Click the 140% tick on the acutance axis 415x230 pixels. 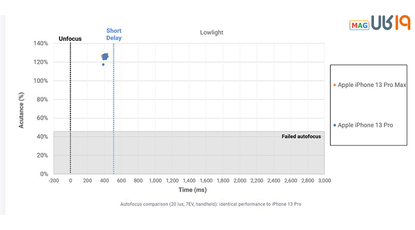pyautogui.click(x=41, y=44)
